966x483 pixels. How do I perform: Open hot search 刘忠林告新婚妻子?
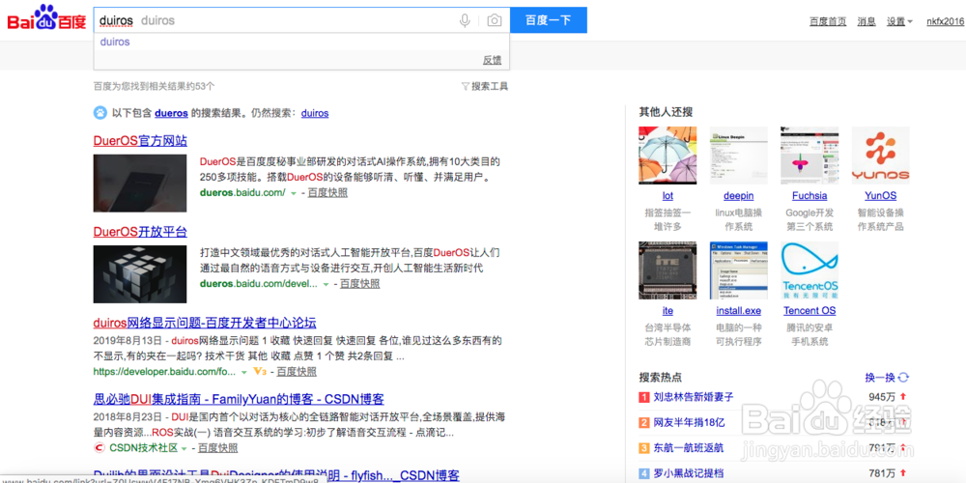(694, 397)
